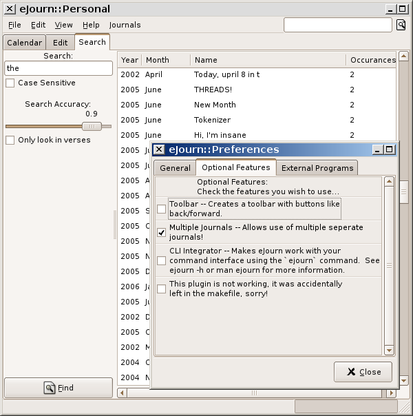The height and width of the screenshot is (416, 413).
Task: Open the General preferences tab
Action: point(176,168)
